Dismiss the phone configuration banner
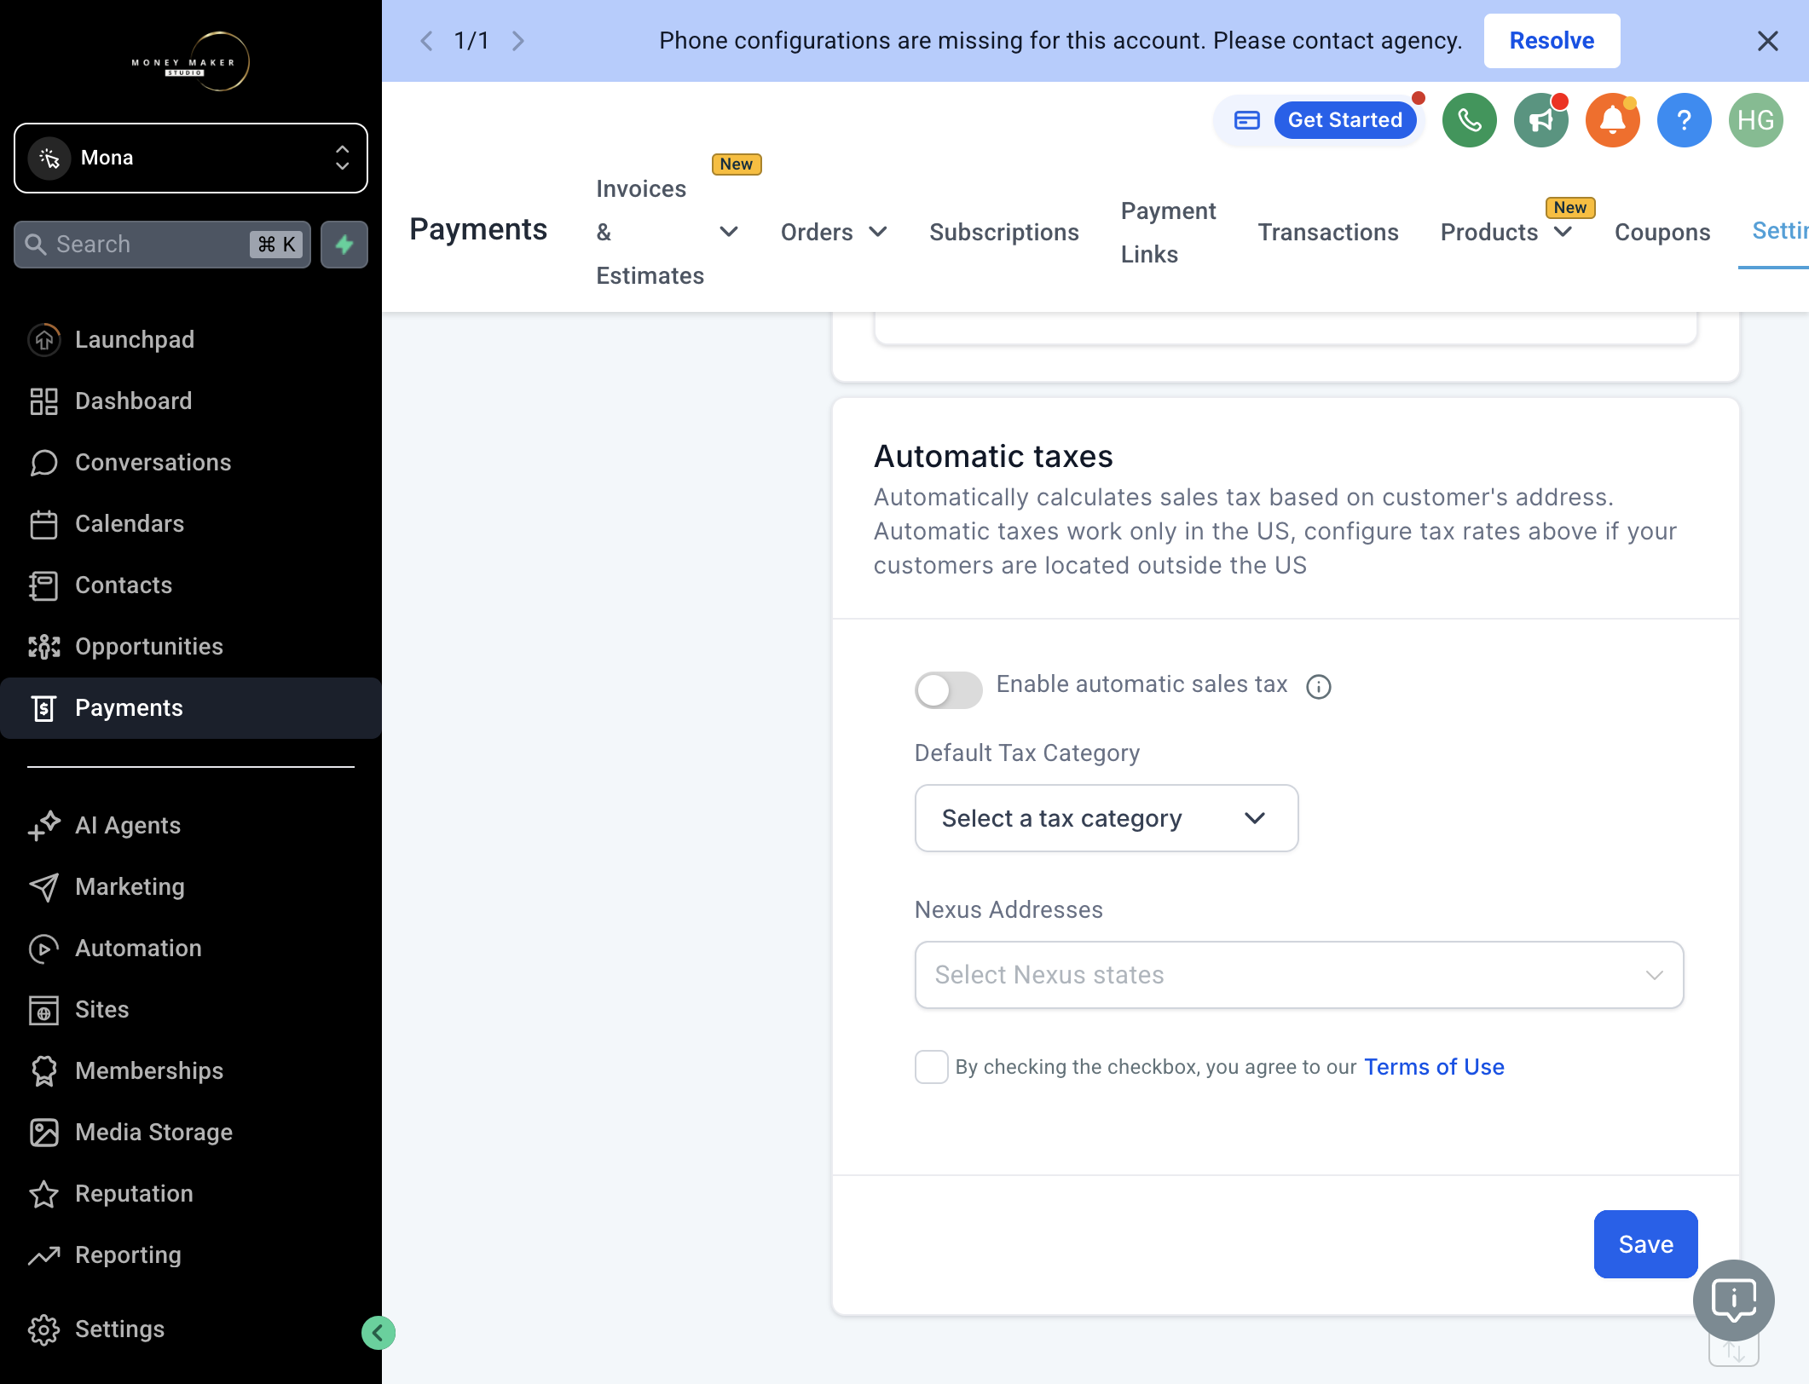 pos(1767,41)
